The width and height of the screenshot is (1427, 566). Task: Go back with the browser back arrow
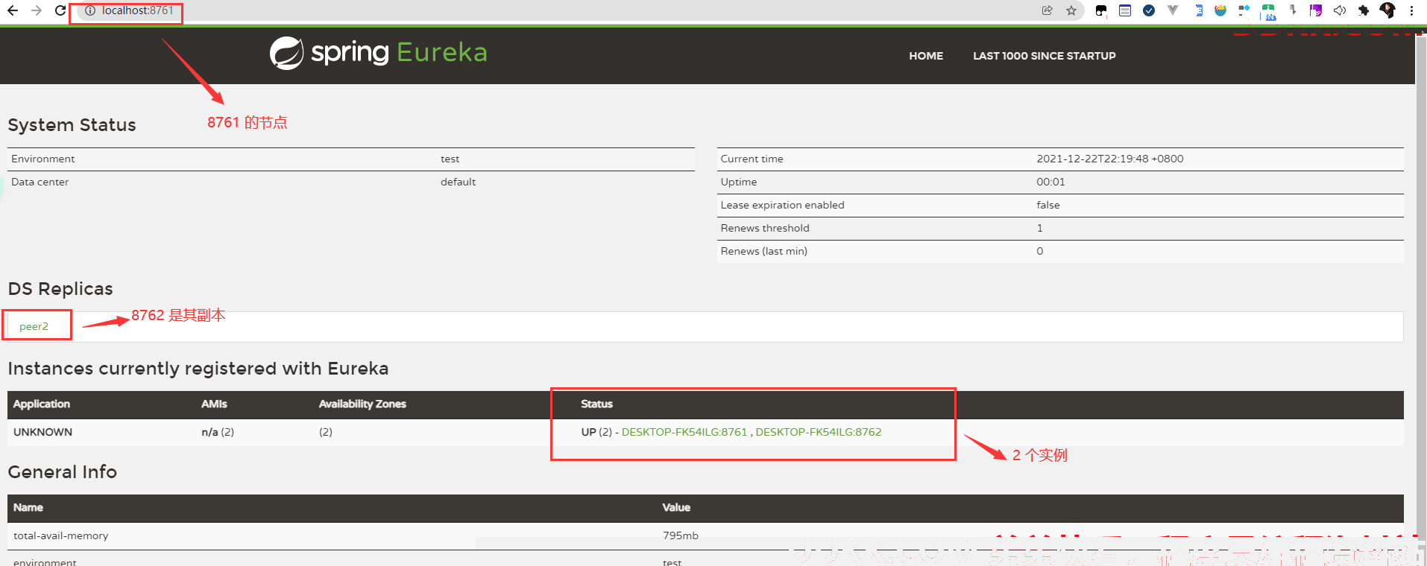(x=13, y=10)
